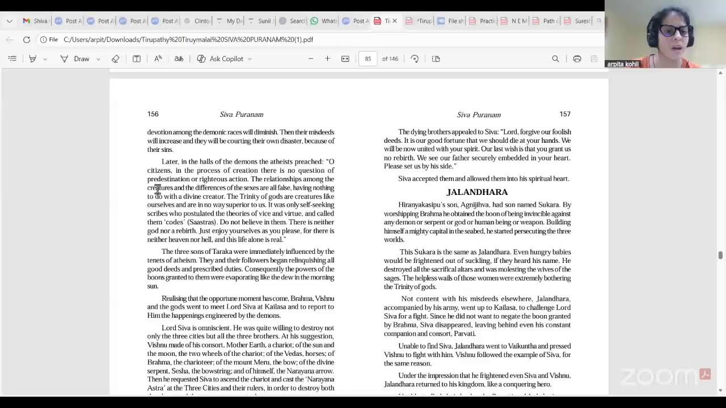Viewport: 726px width, 408px height.
Task: Click page number 157 on right page
Action: coord(565,114)
